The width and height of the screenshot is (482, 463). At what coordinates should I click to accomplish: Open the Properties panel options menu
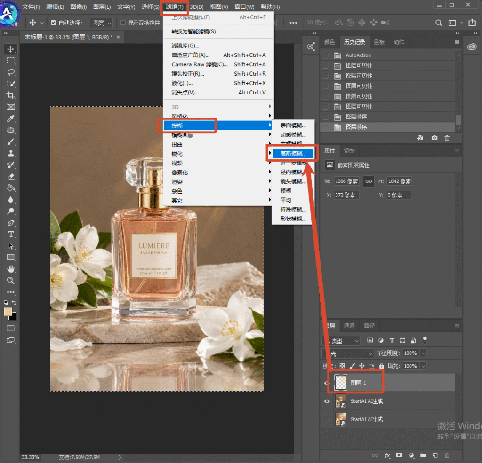coord(457,151)
